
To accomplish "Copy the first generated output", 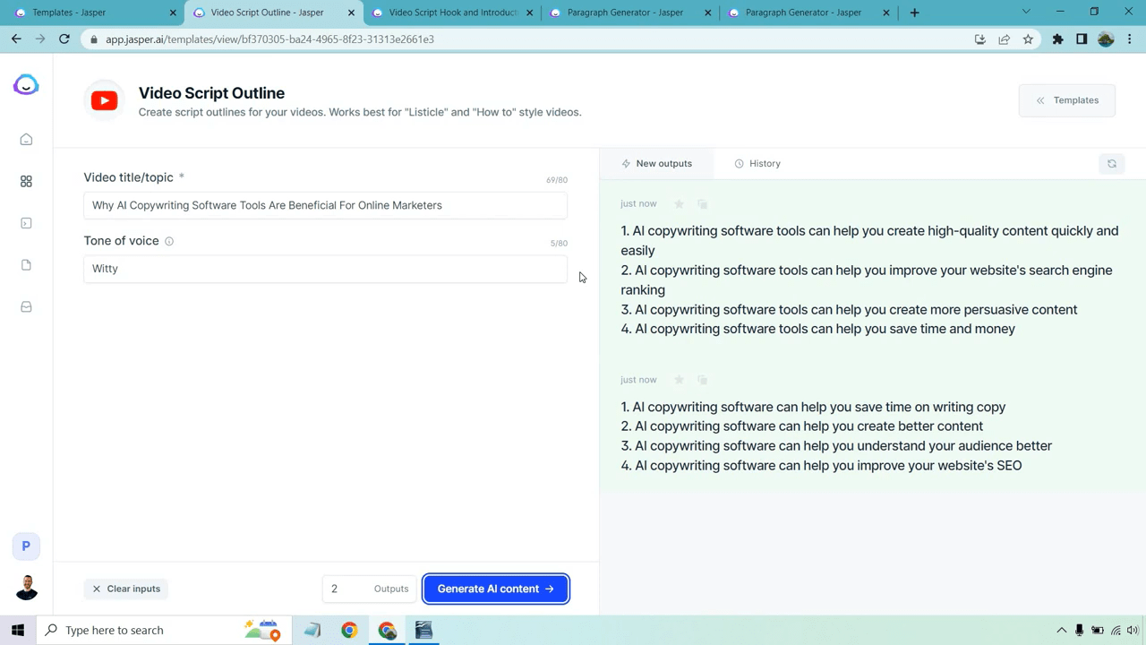I will click(x=702, y=204).
